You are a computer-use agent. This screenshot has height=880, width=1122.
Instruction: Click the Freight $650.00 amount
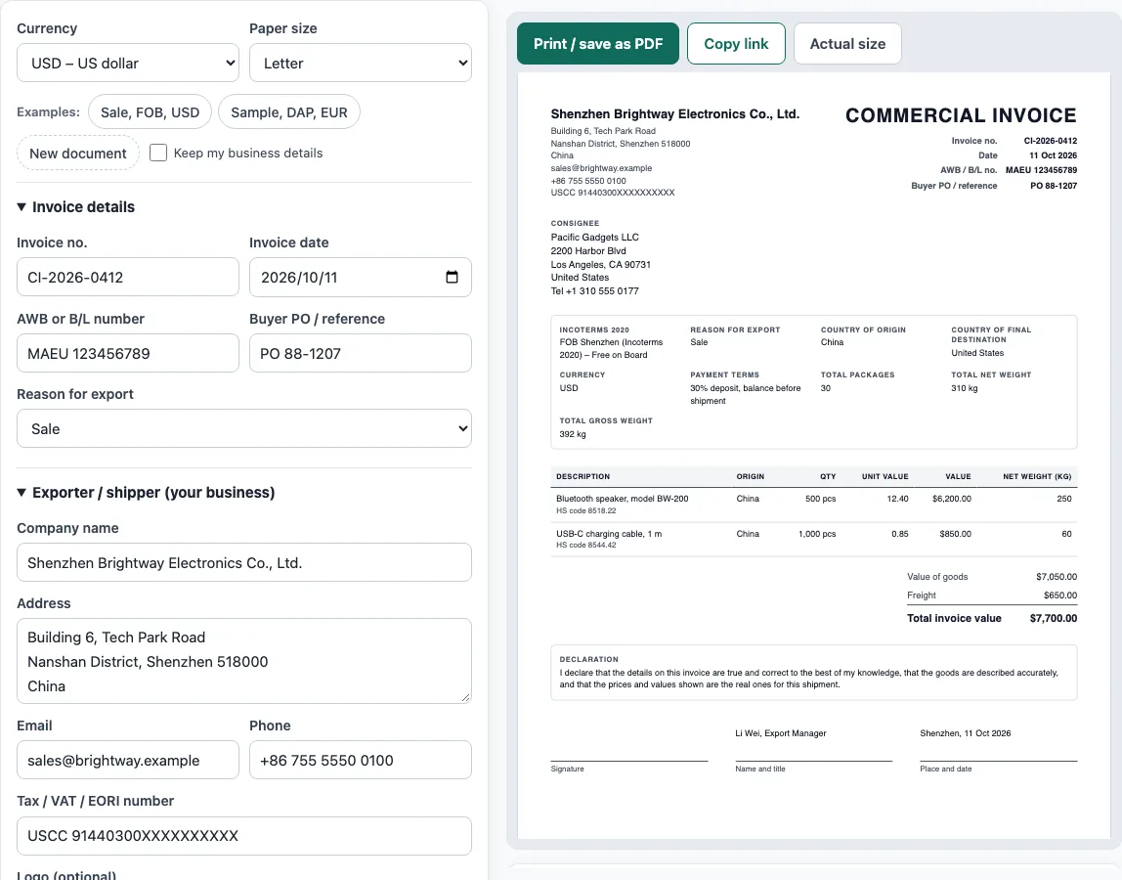(1059, 595)
